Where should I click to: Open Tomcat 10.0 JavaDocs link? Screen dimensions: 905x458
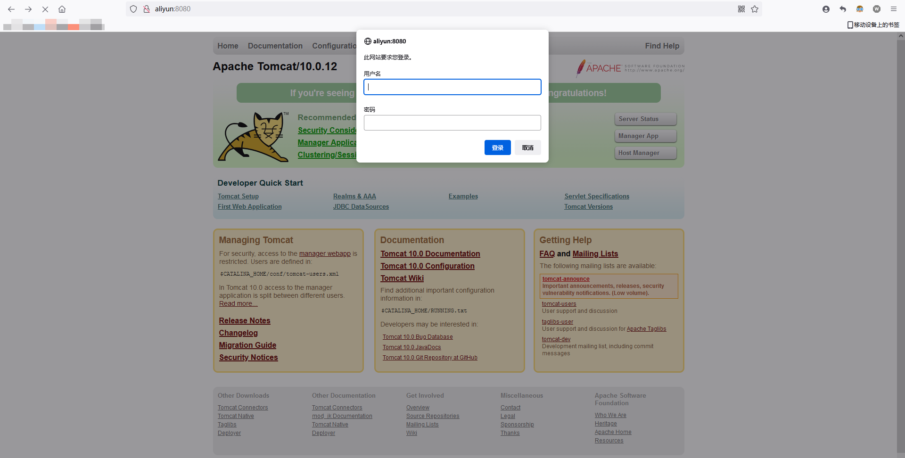click(412, 347)
